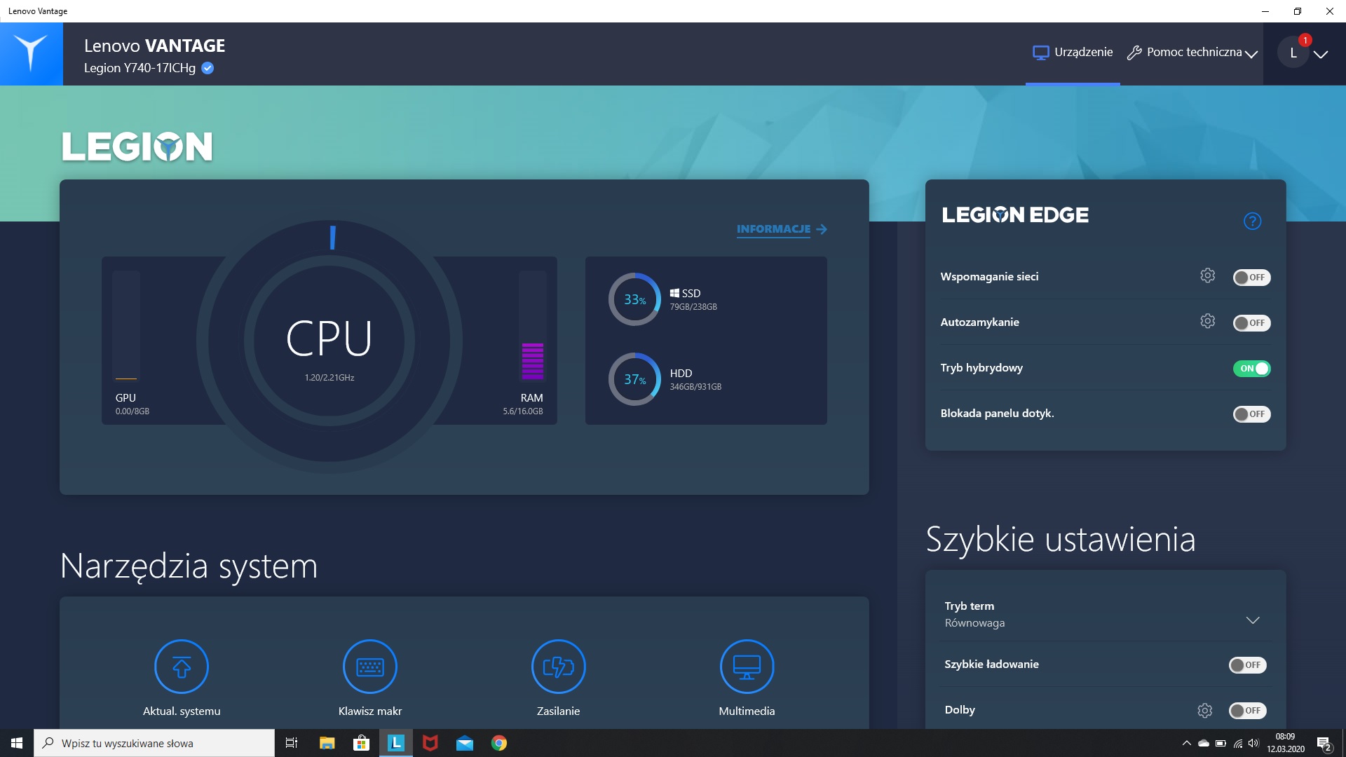Open Klawisz makr keyboard icon
This screenshot has width=1346, height=757.
point(369,667)
